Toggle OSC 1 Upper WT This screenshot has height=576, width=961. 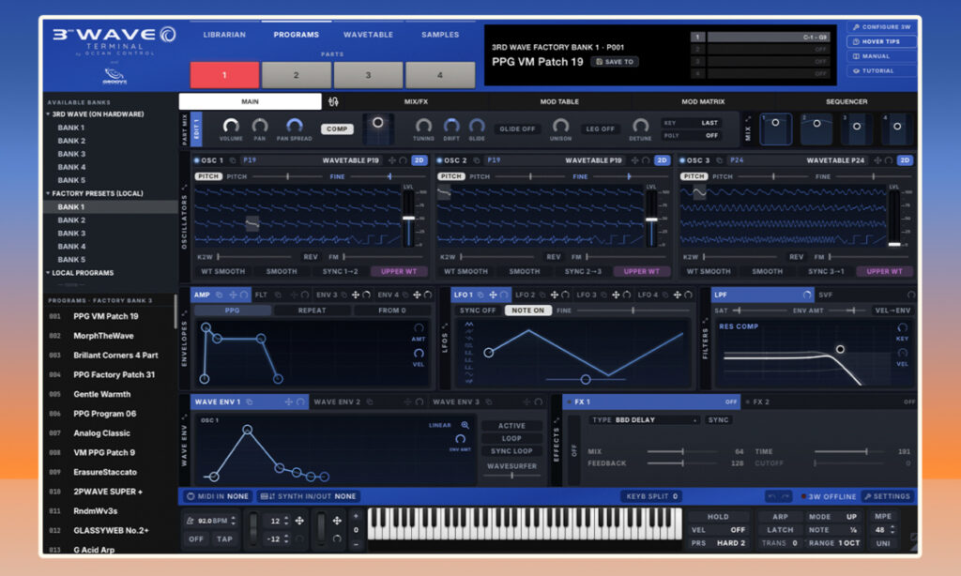[x=398, y=271]
